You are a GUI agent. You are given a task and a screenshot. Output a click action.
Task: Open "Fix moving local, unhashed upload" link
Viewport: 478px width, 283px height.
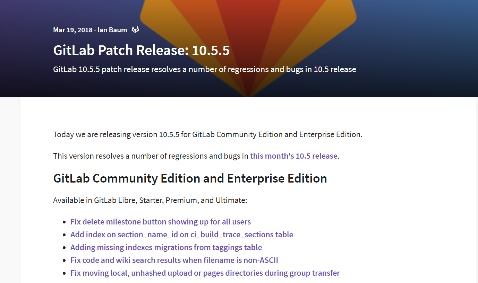205,273
